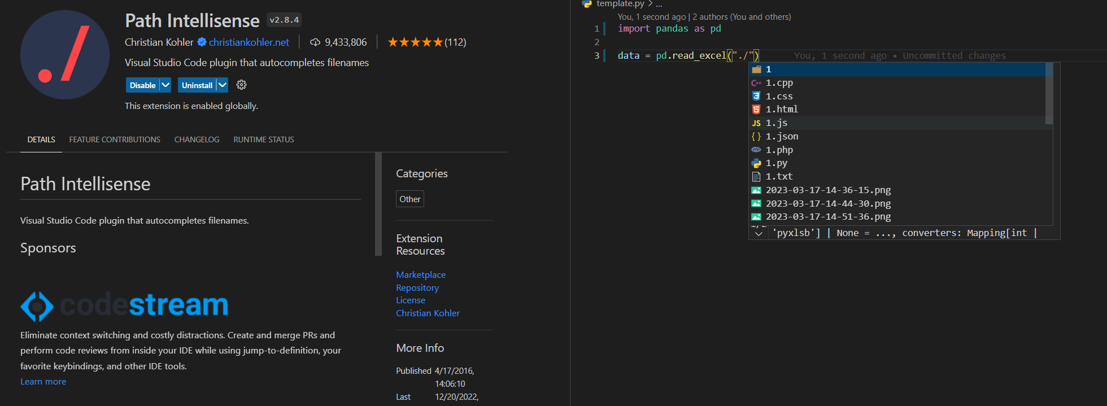Click the details panel scrollbar
This screenshot has width=1107, height=406.
point(378,204)
